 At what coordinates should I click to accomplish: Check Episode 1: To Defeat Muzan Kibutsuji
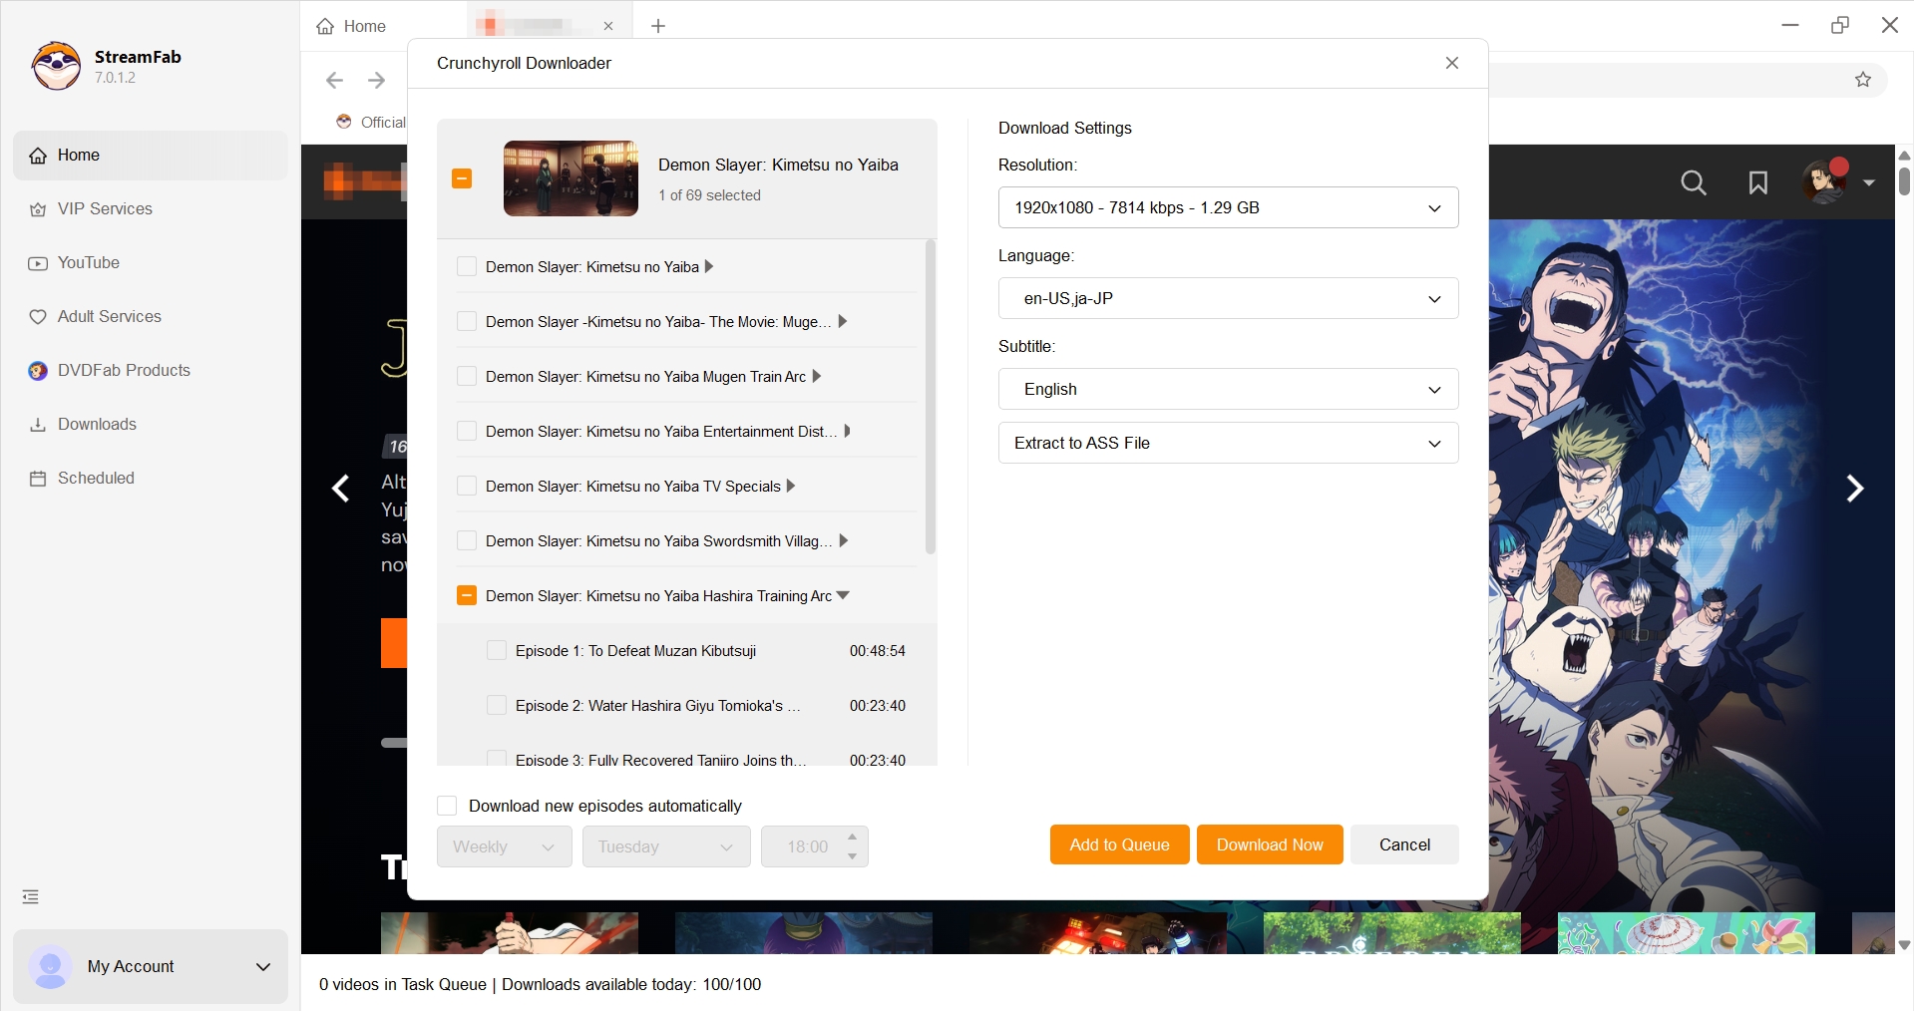coord(496,650)
